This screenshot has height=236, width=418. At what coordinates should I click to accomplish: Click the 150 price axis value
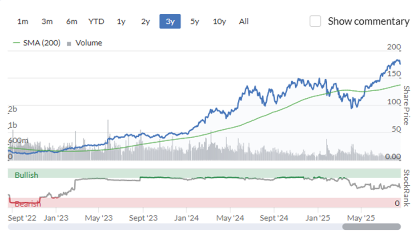394,74
